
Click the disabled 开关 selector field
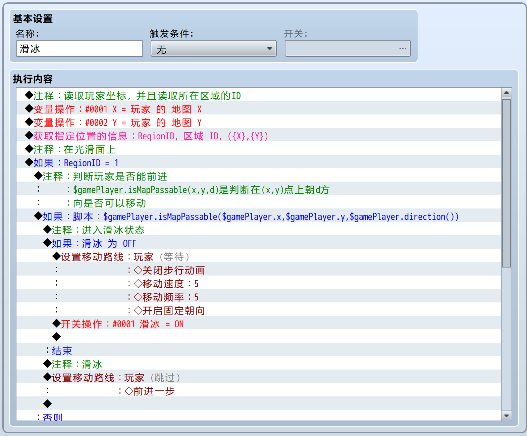pos(348,49)
